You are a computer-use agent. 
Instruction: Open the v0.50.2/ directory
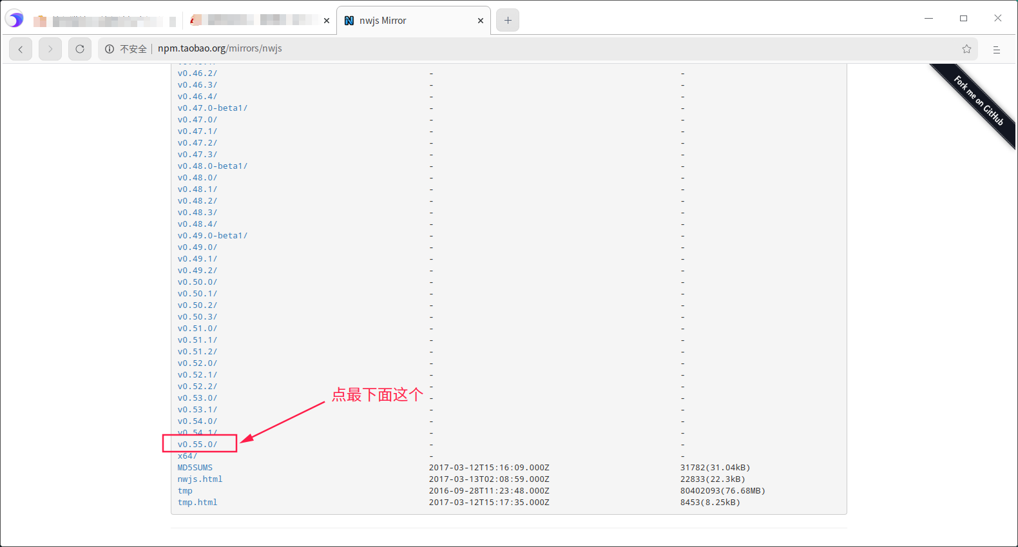[197, 305]
